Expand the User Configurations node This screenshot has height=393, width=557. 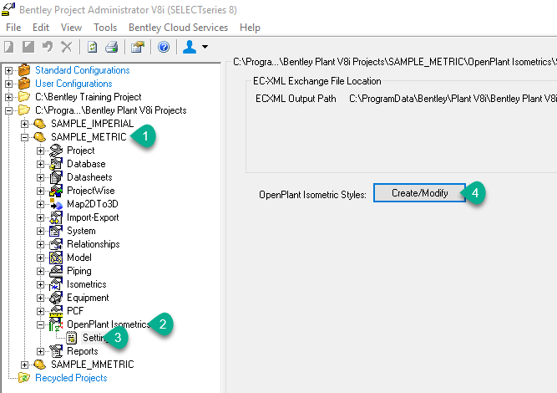pos(8,84)
